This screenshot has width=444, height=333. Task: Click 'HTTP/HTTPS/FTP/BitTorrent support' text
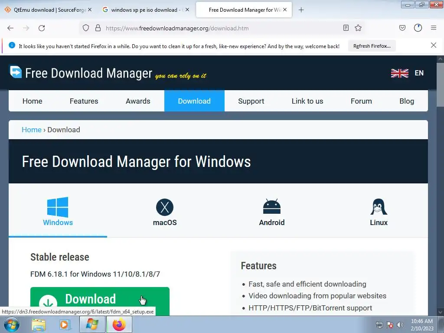coord(310,308)
